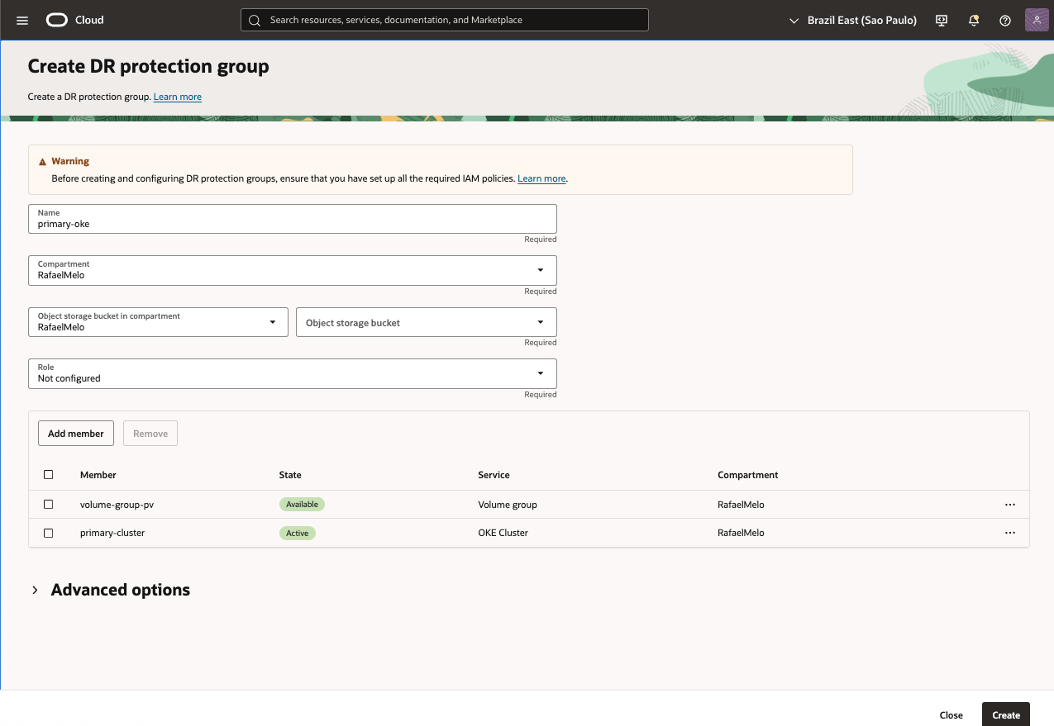Screen dimensions: 1054x726
Task: Click the Oracle Cloud logo
Action: [x=75, y=20]
